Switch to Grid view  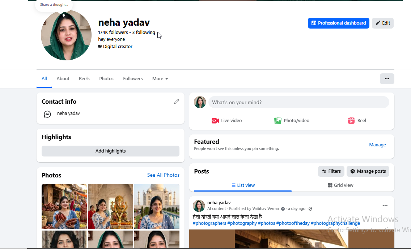click(340, 185)
